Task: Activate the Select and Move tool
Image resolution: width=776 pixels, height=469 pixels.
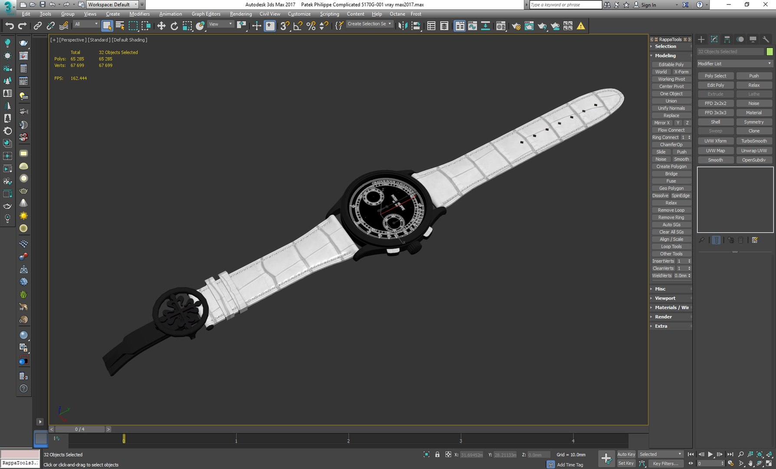Action: click(161, 26)
